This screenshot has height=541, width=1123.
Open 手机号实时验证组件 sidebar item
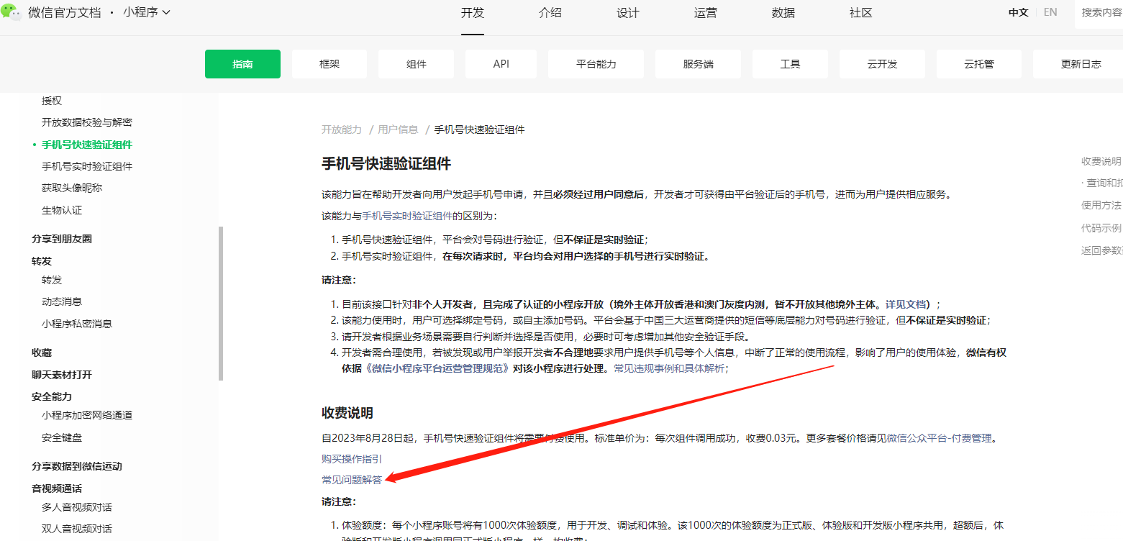click(87, 166)
